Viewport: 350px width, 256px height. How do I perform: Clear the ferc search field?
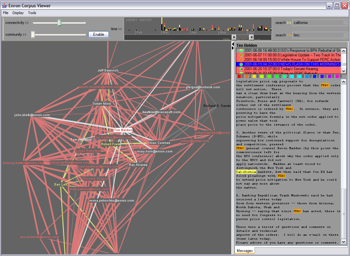coord(345,35)
